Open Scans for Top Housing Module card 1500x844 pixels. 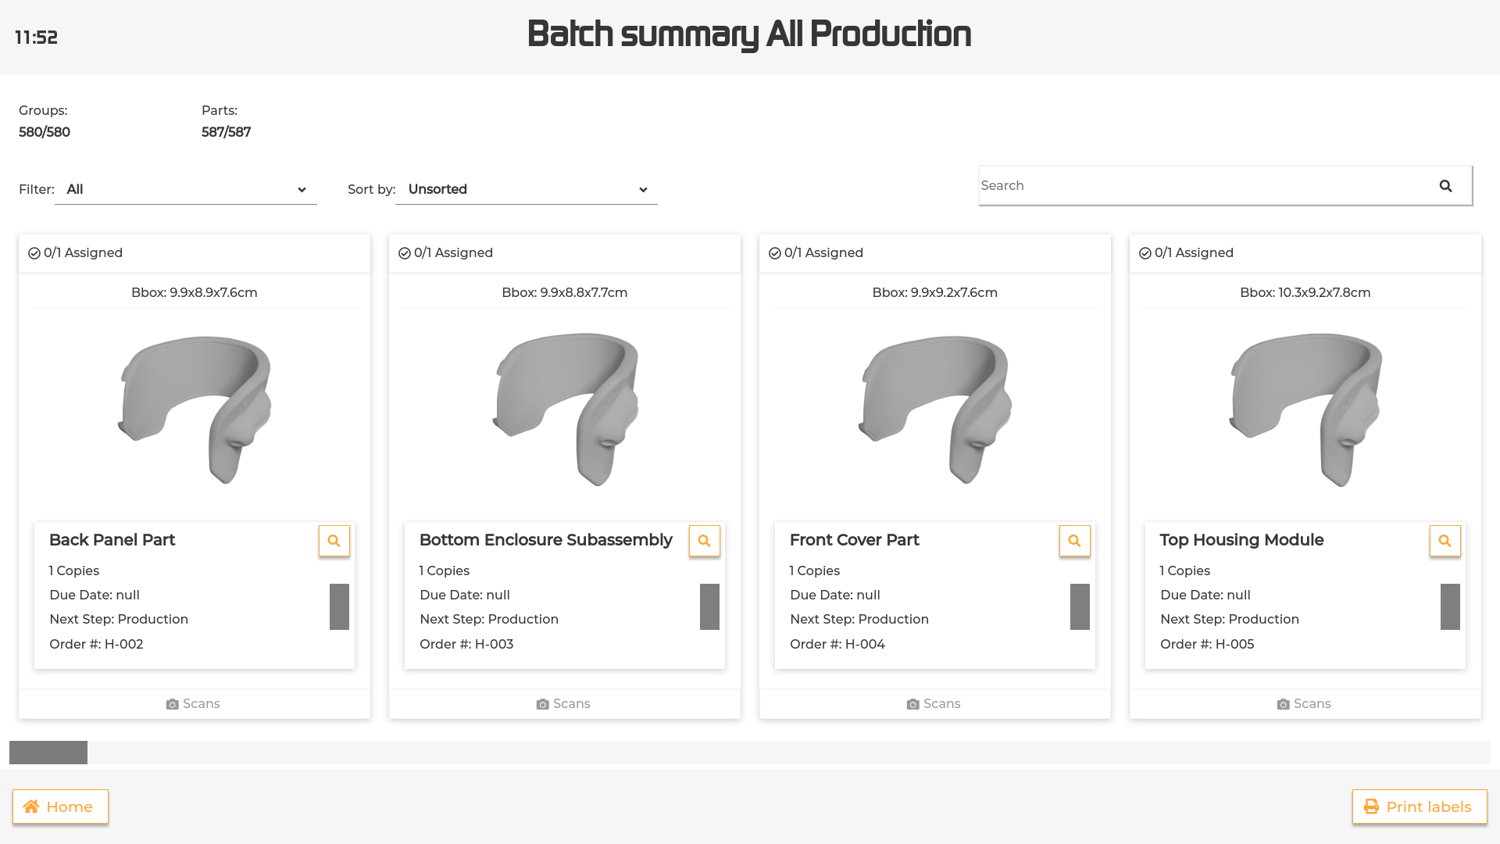(1305, 704)
